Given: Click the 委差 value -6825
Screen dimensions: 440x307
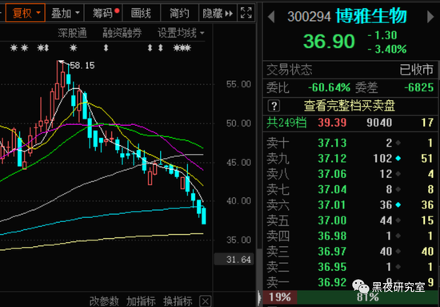Looking at the screenshot, I should click(x=419, y=88).
